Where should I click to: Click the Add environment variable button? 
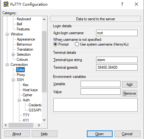[x=130, y=85]
